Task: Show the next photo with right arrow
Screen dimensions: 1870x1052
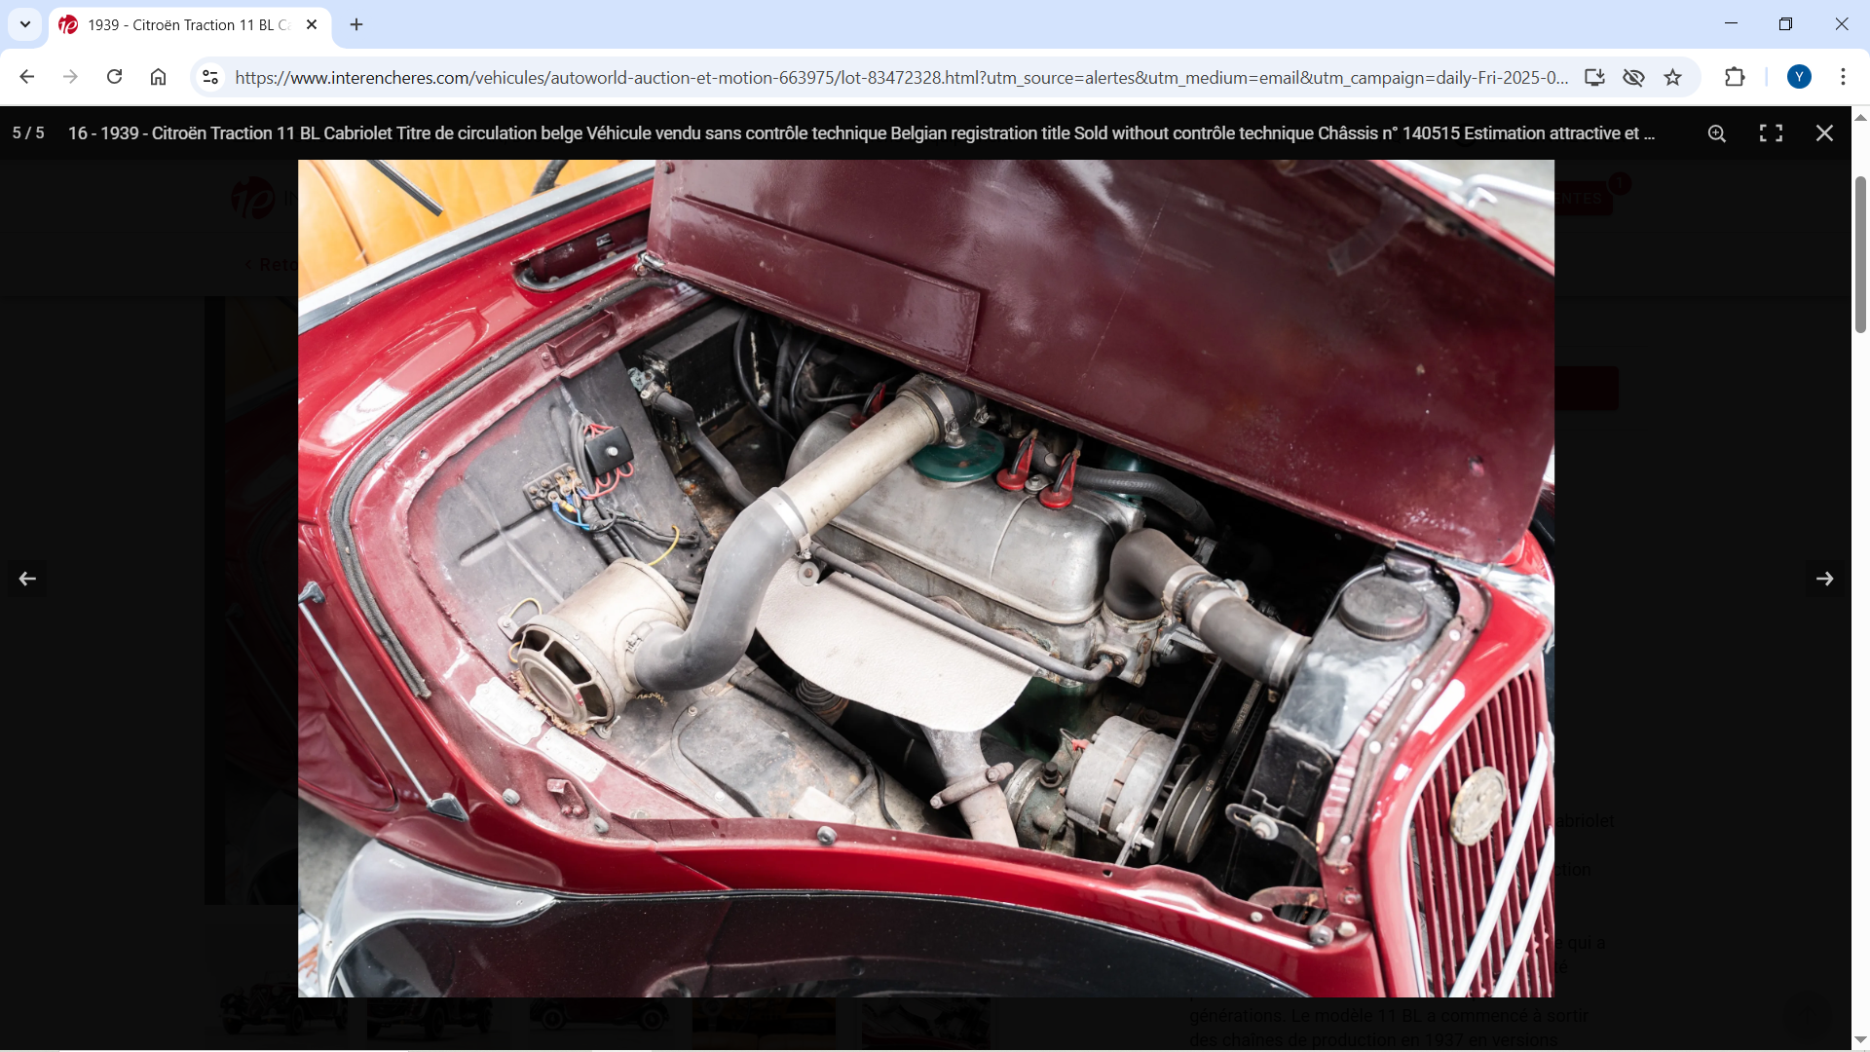Action: click(x=1824, y=579)
